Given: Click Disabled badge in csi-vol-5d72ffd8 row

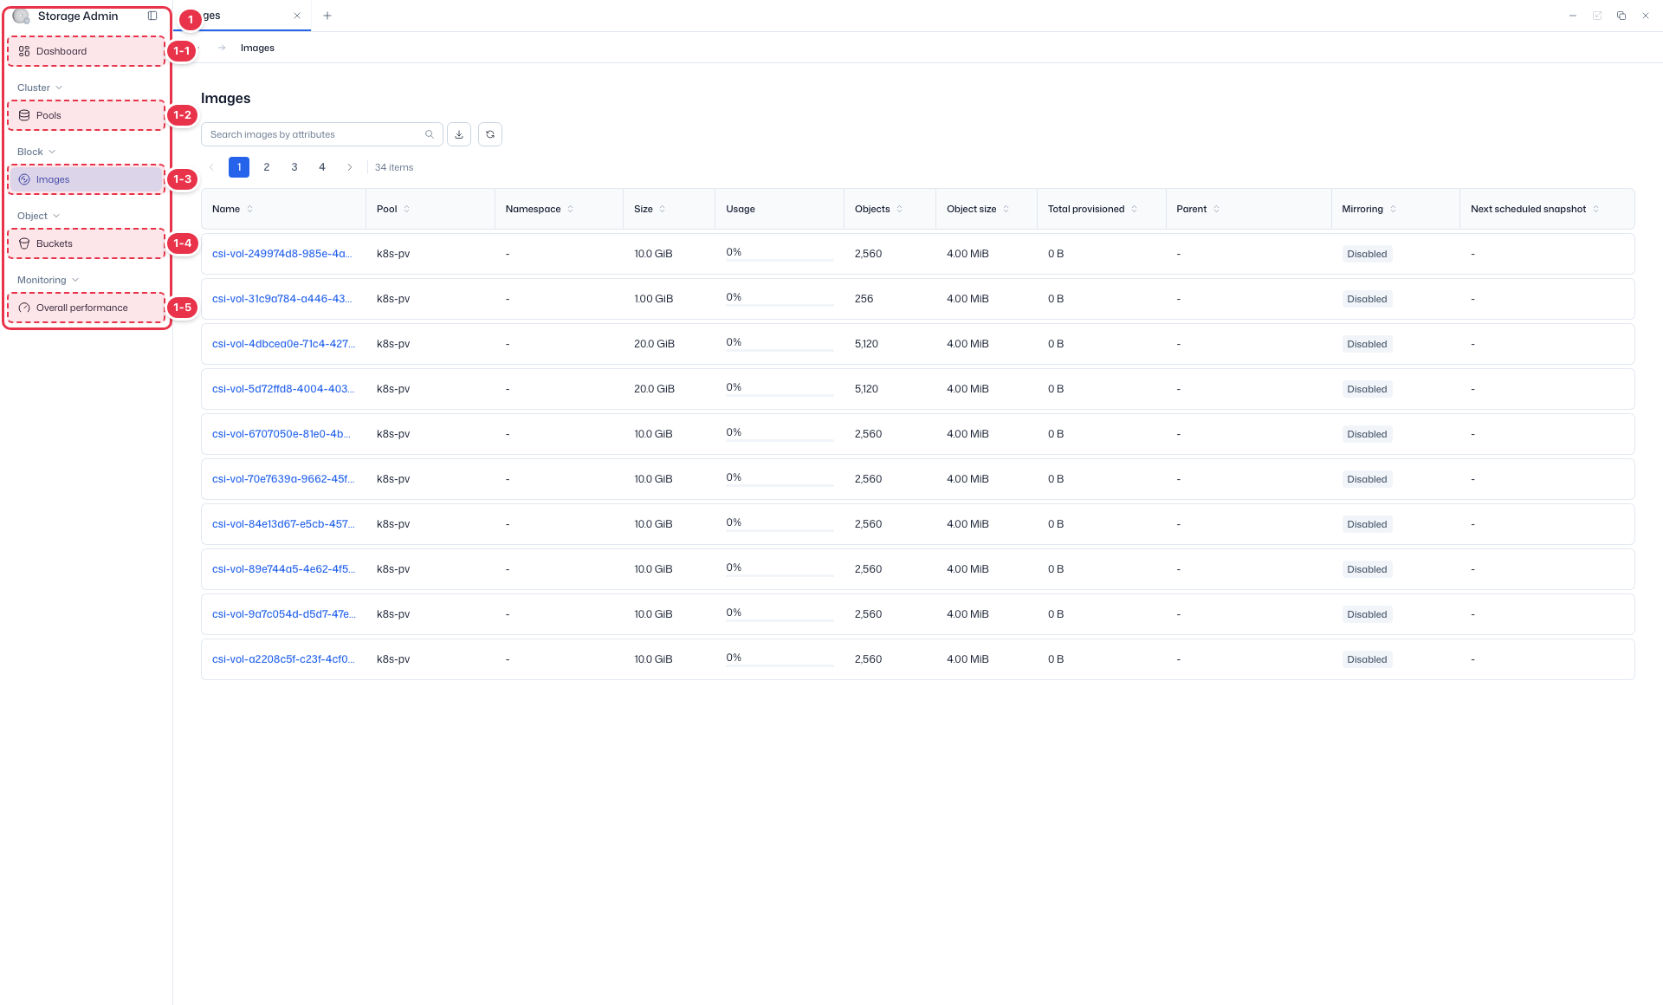Looking at the screenshot, I should pos(1367,389).
